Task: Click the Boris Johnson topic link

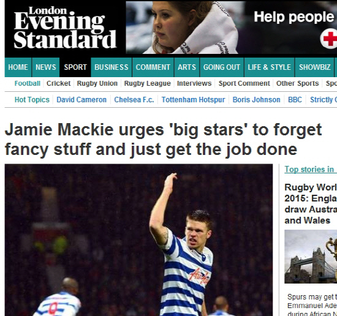Action: (256, 100)
